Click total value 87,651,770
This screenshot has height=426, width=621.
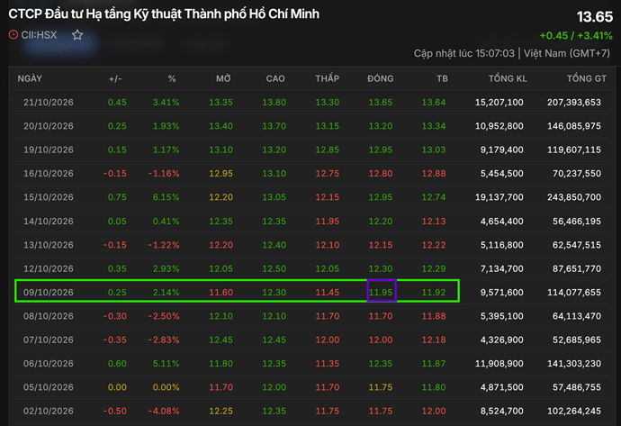pyautogui.click(x=577, y=268)
